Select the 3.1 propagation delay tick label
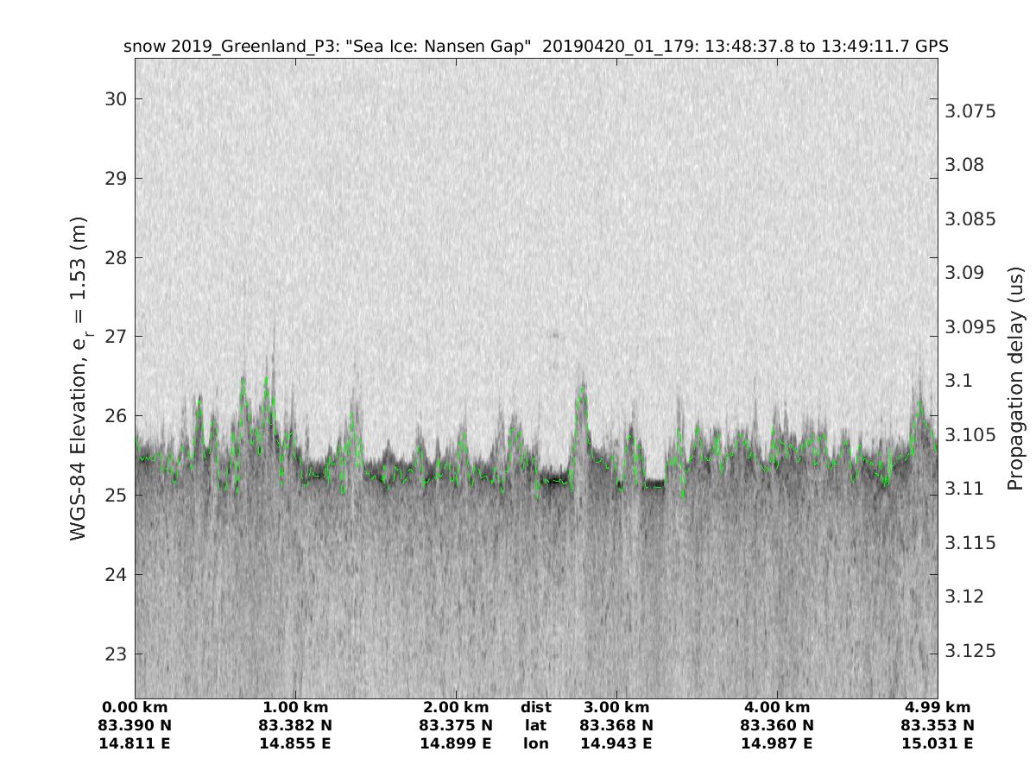The width and height of the screenshot is (1036, 777). 959,381
